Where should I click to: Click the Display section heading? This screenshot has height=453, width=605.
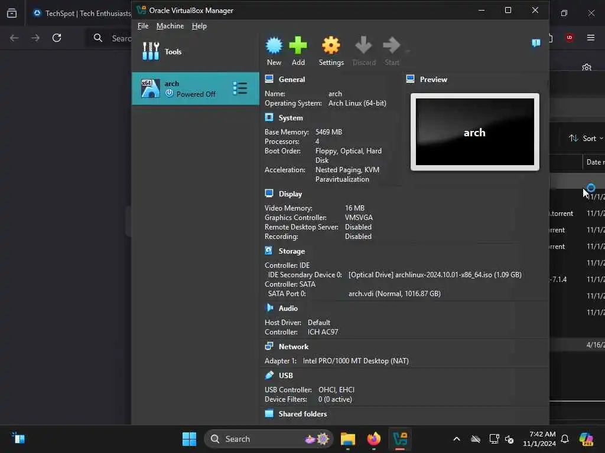(x=290, y=194)
